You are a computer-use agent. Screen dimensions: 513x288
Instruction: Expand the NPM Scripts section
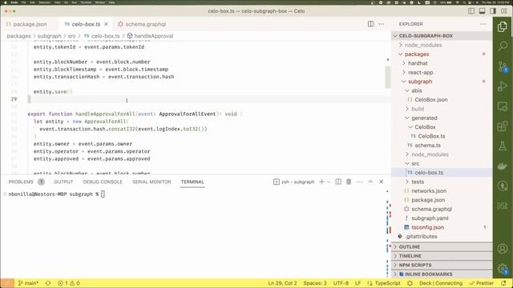pyautogui.click(x=442, y=265)
